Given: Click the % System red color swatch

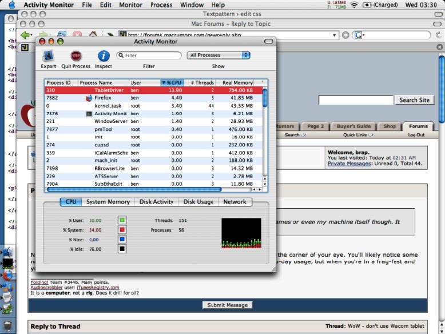Looking at the screenshot, I should point(122,230).
